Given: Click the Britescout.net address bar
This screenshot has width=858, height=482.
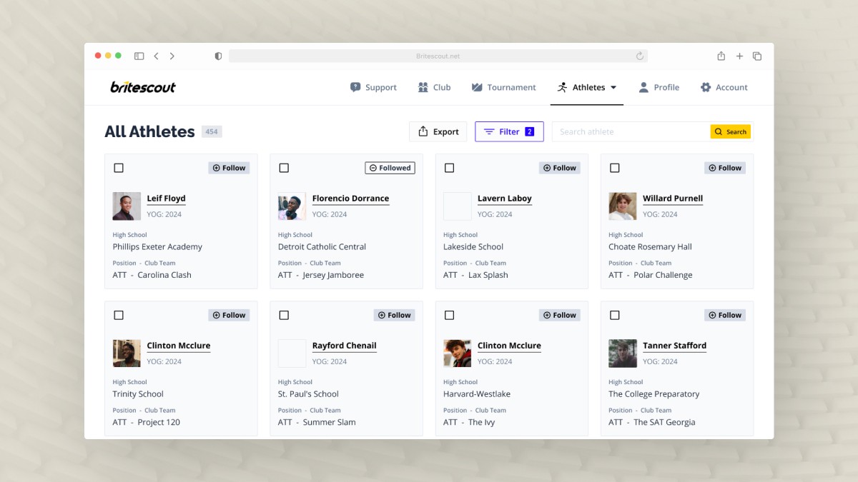Looking at the screenshot, I should point(438,56).
